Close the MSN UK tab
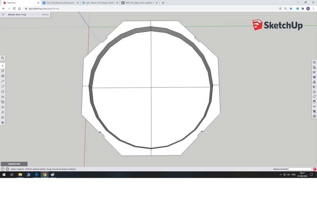The height and width of the screenshot is (201, 317). [157, 3]
